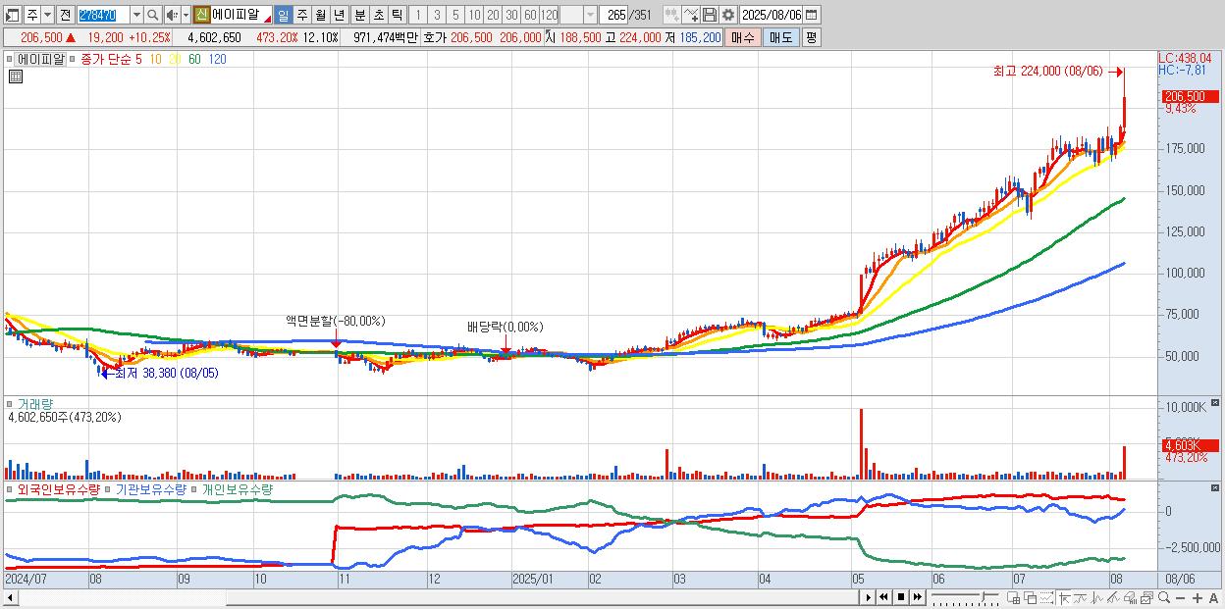Click the stock code input field 278470
The width and height of the screenshot is (1225, 609).
(x=103, y=15)
